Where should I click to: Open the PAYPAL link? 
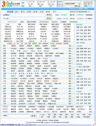coord(46,58)
